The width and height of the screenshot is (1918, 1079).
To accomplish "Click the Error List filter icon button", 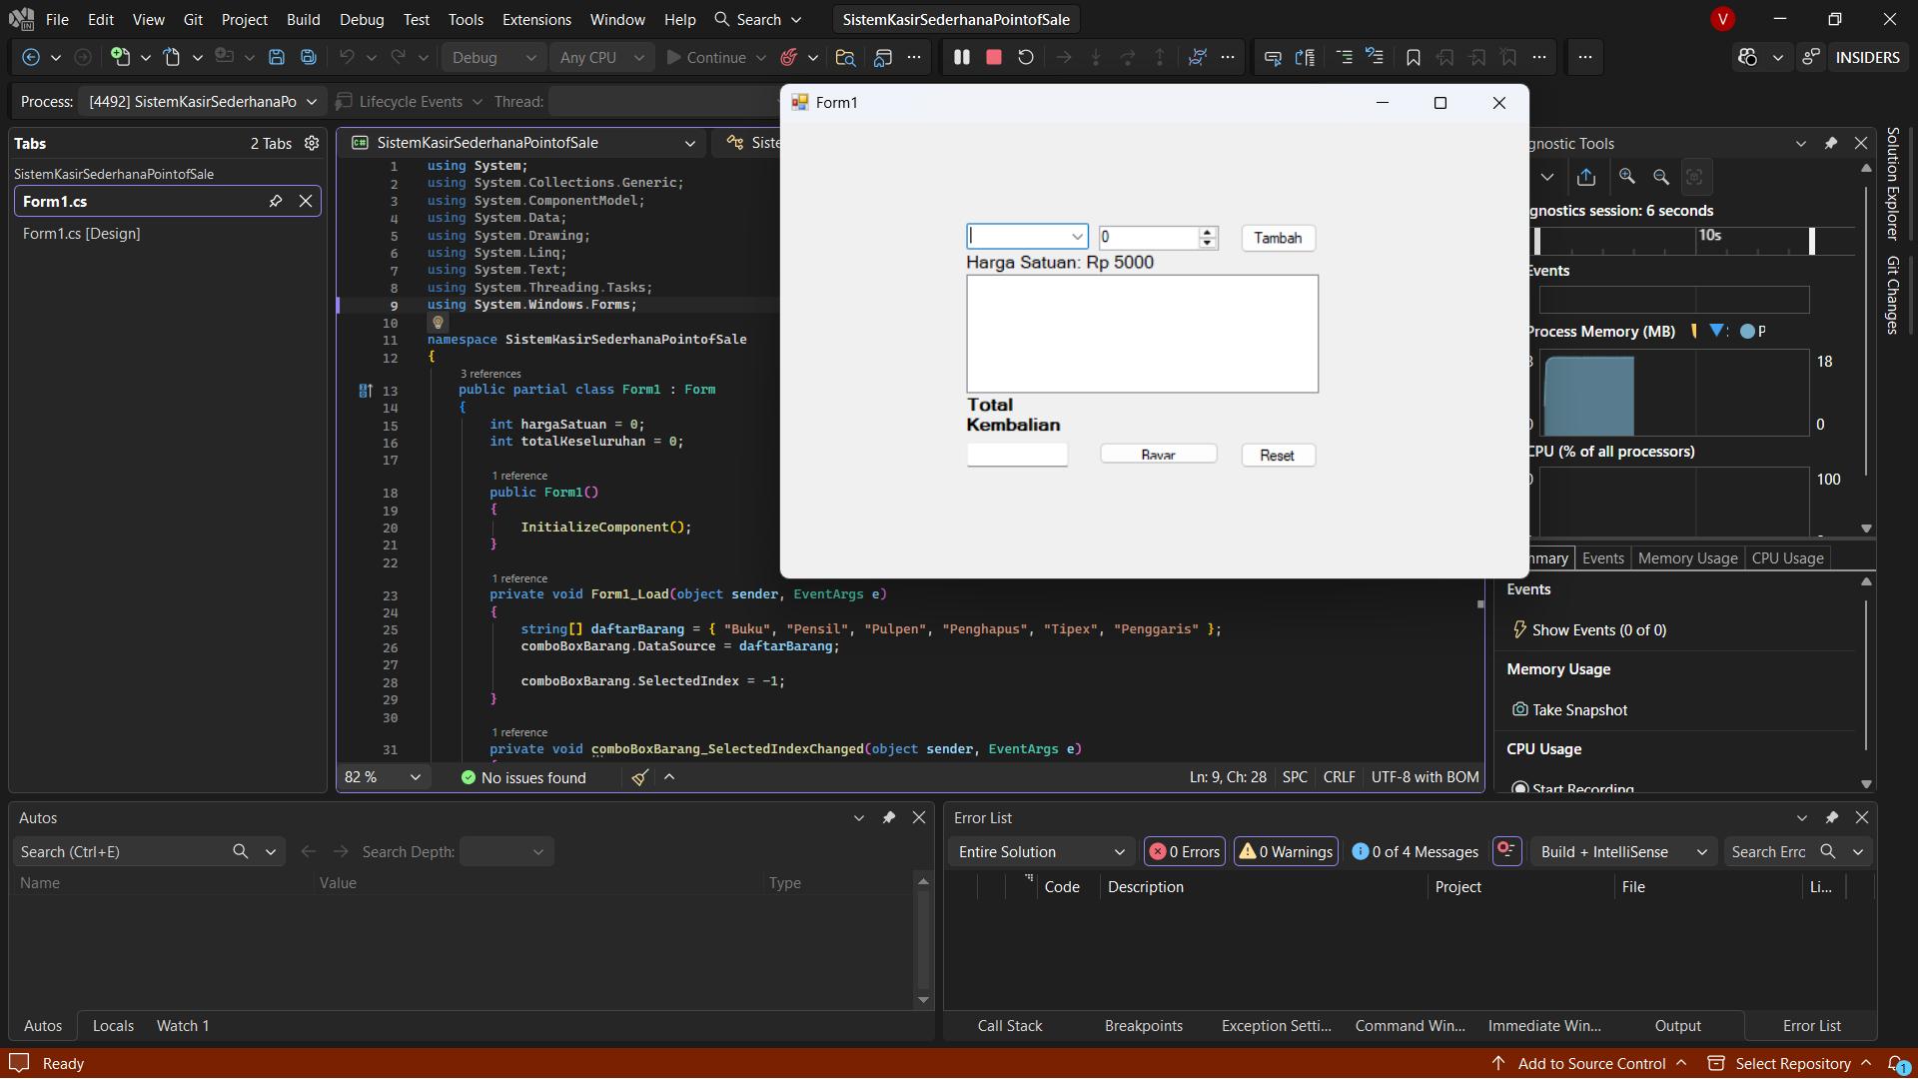I will click(1506, 851).
